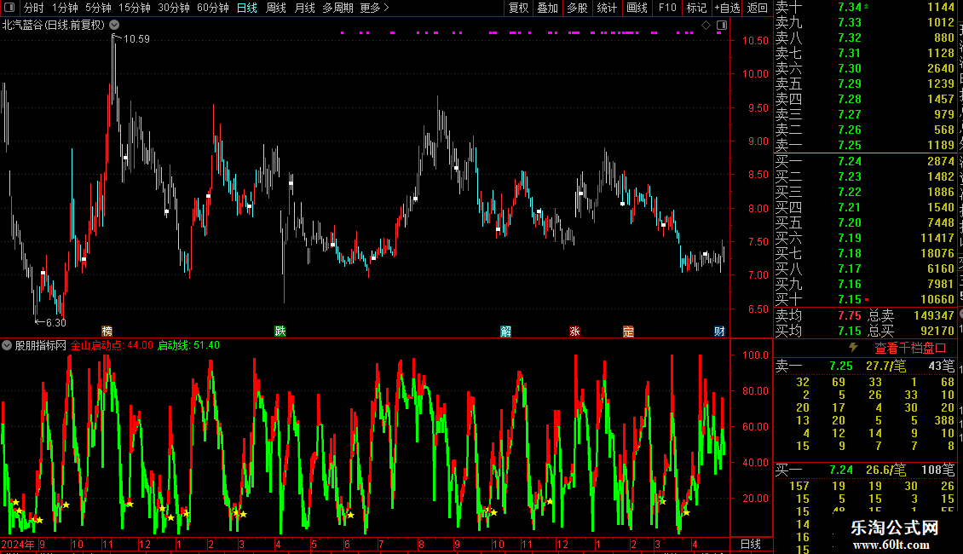Image resolution: width=963 pixels, height=554 pixels.
Task: Switch to the 日线 daily chart
Action: (247, 8)
